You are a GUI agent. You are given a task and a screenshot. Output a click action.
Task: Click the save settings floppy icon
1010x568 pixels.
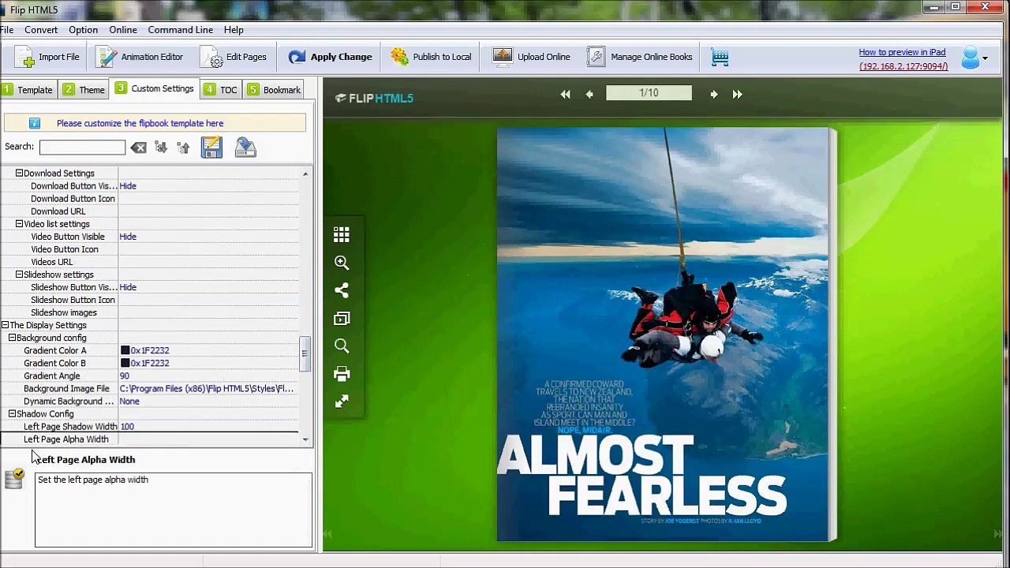[x=211, y=148]
